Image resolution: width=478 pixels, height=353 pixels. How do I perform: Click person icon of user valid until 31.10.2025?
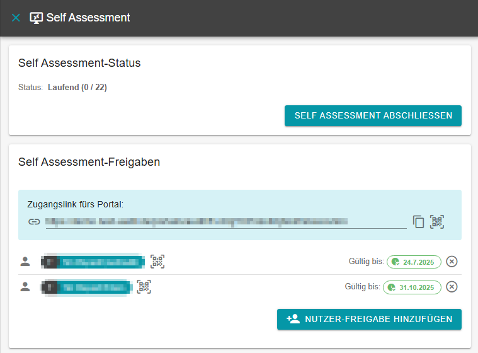point(25,287)
